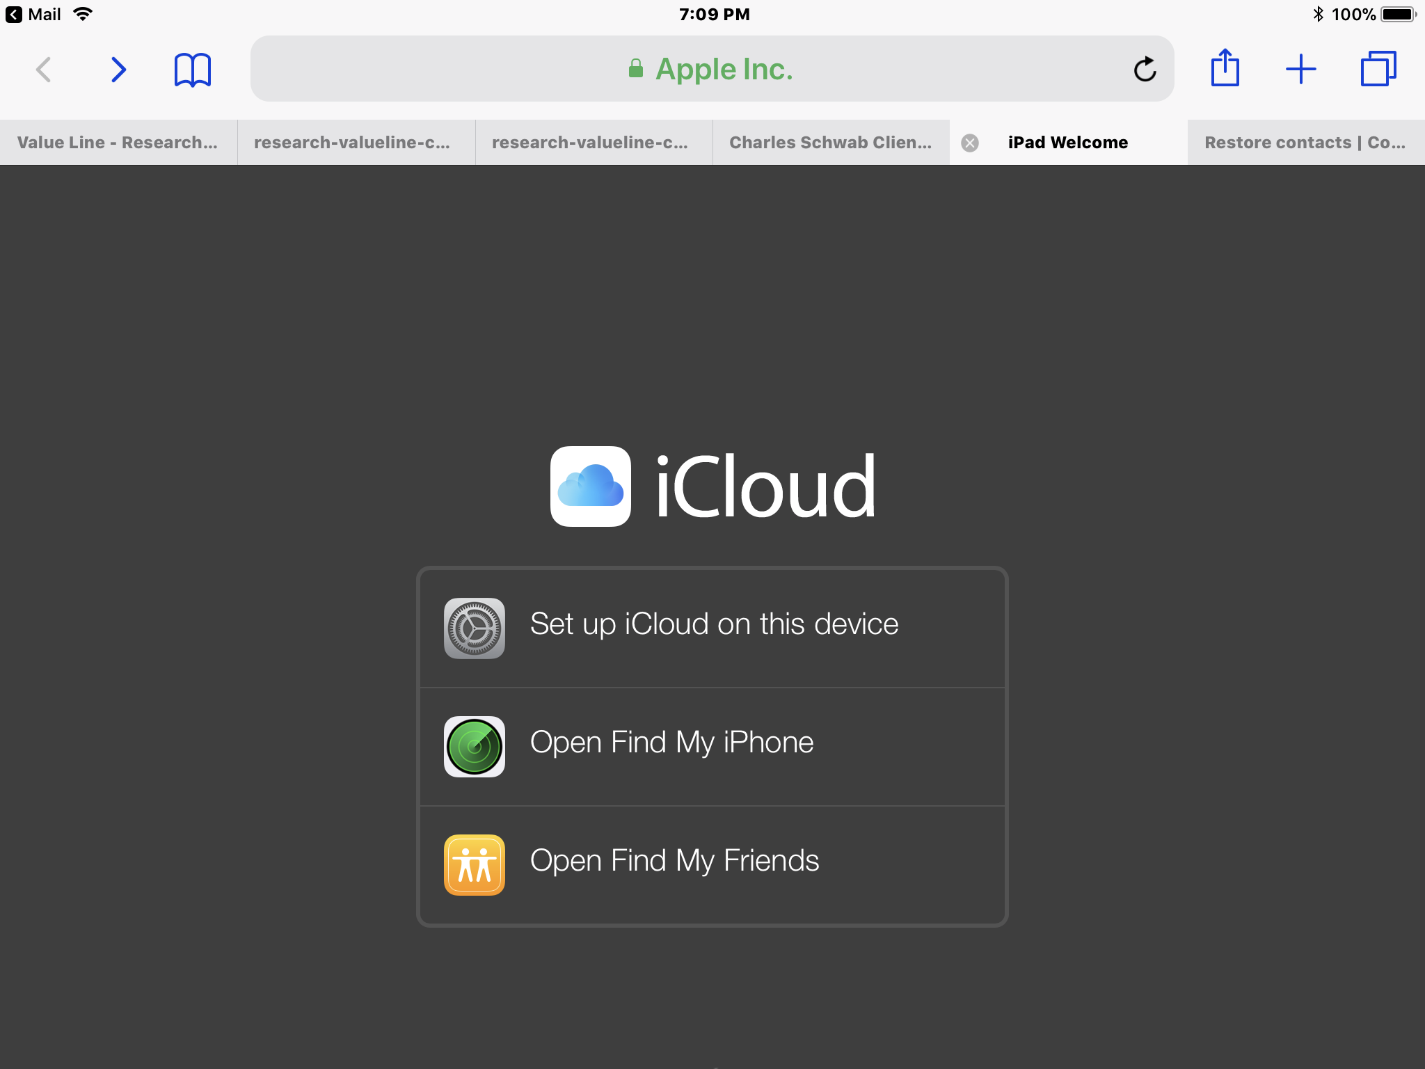
Task: Tap the iCloud cloud logo
Action: point(591,486)
